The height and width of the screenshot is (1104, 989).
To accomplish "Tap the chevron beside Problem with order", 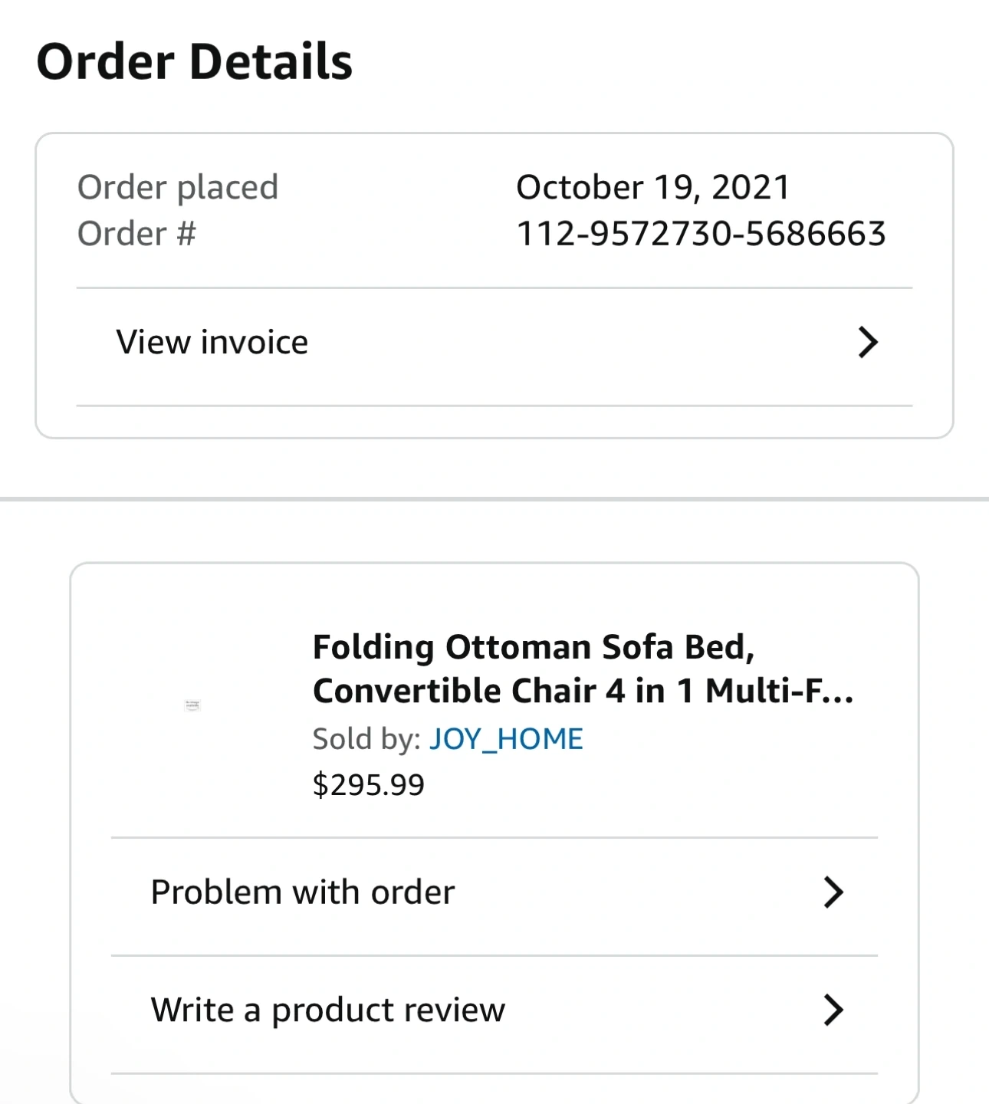I will (833, 892).
